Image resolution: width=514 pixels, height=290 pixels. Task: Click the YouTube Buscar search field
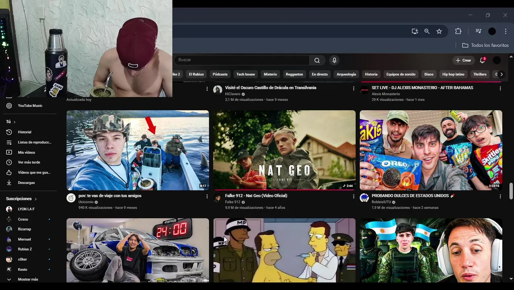(242, 60)
